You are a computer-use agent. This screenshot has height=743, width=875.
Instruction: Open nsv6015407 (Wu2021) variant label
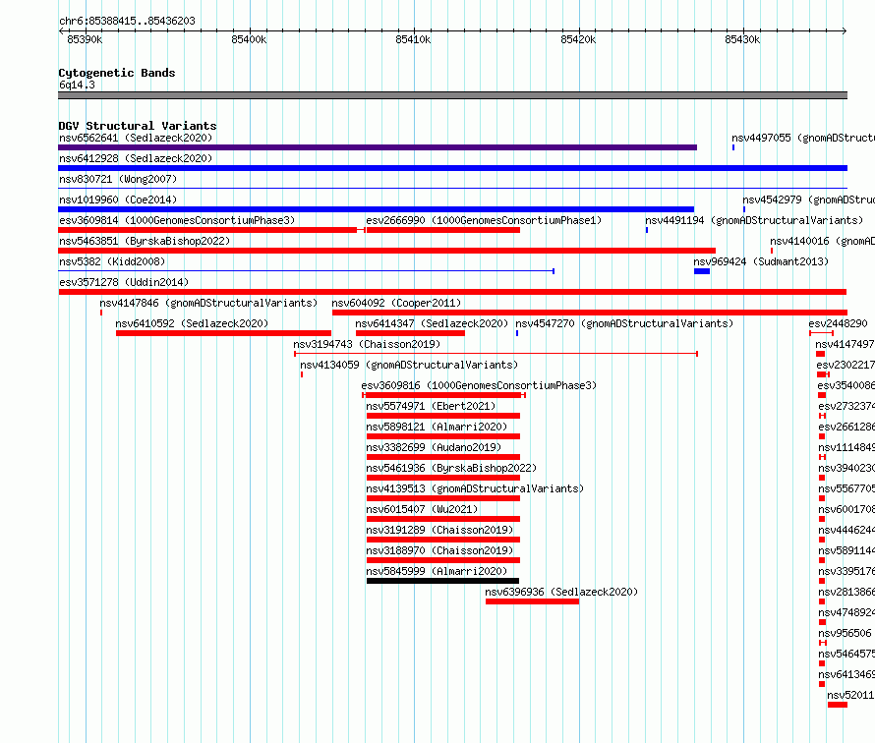click(x=422, y=509)
